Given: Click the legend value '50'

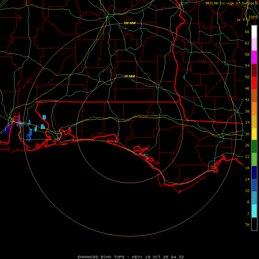Looking at the screenshot, I should [247, 77].
